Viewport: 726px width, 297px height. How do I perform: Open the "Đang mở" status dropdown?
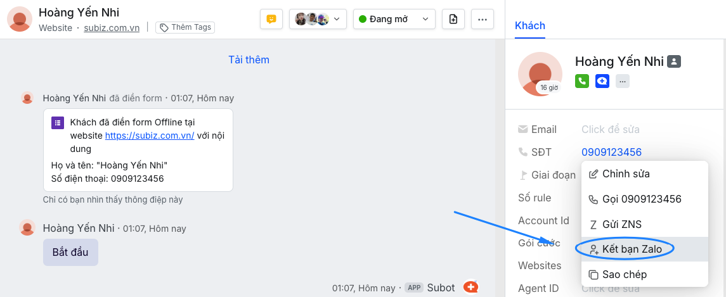[x=394, y=19]
